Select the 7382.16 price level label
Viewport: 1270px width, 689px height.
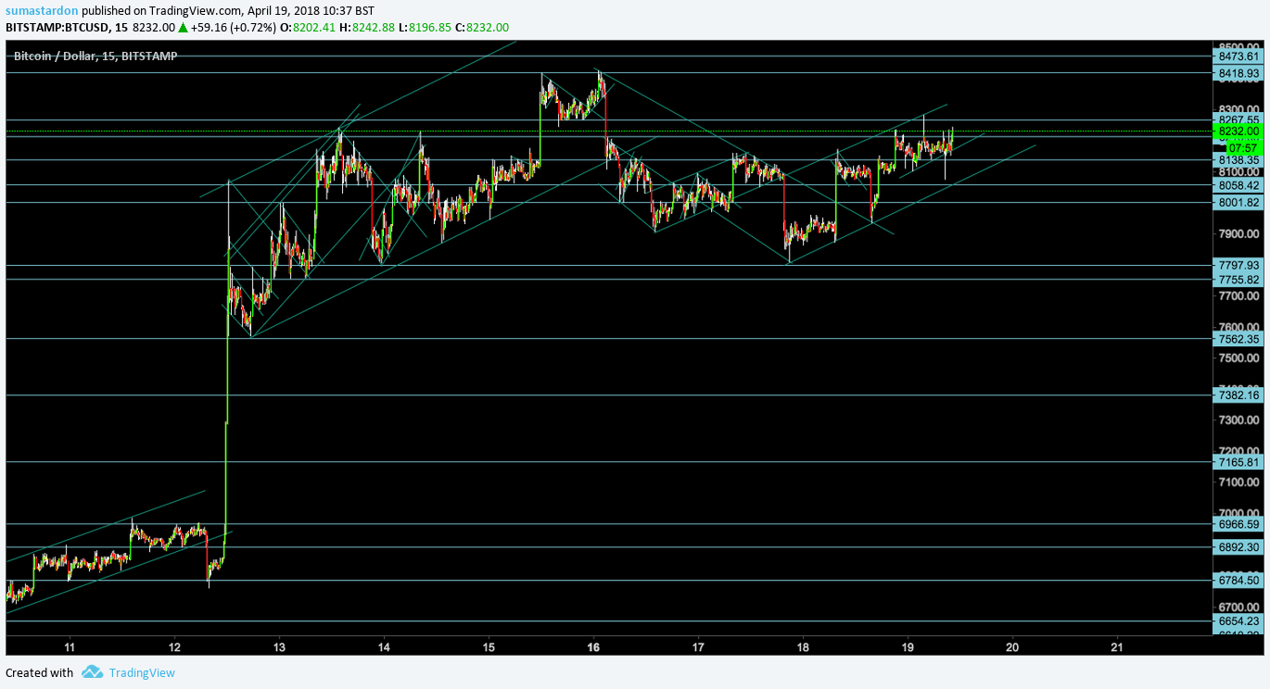pyautogui.click(x=1238, y=395)
